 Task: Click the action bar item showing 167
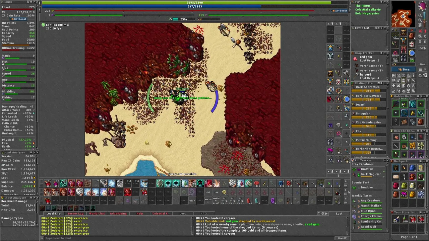click(x=289, y=183)
